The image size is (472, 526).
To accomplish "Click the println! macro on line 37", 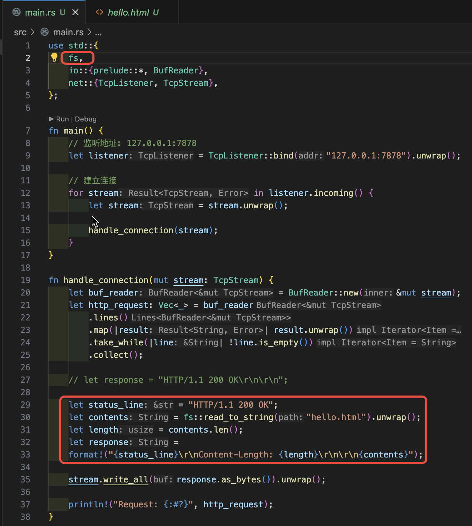I will click(x=88, y=504).
